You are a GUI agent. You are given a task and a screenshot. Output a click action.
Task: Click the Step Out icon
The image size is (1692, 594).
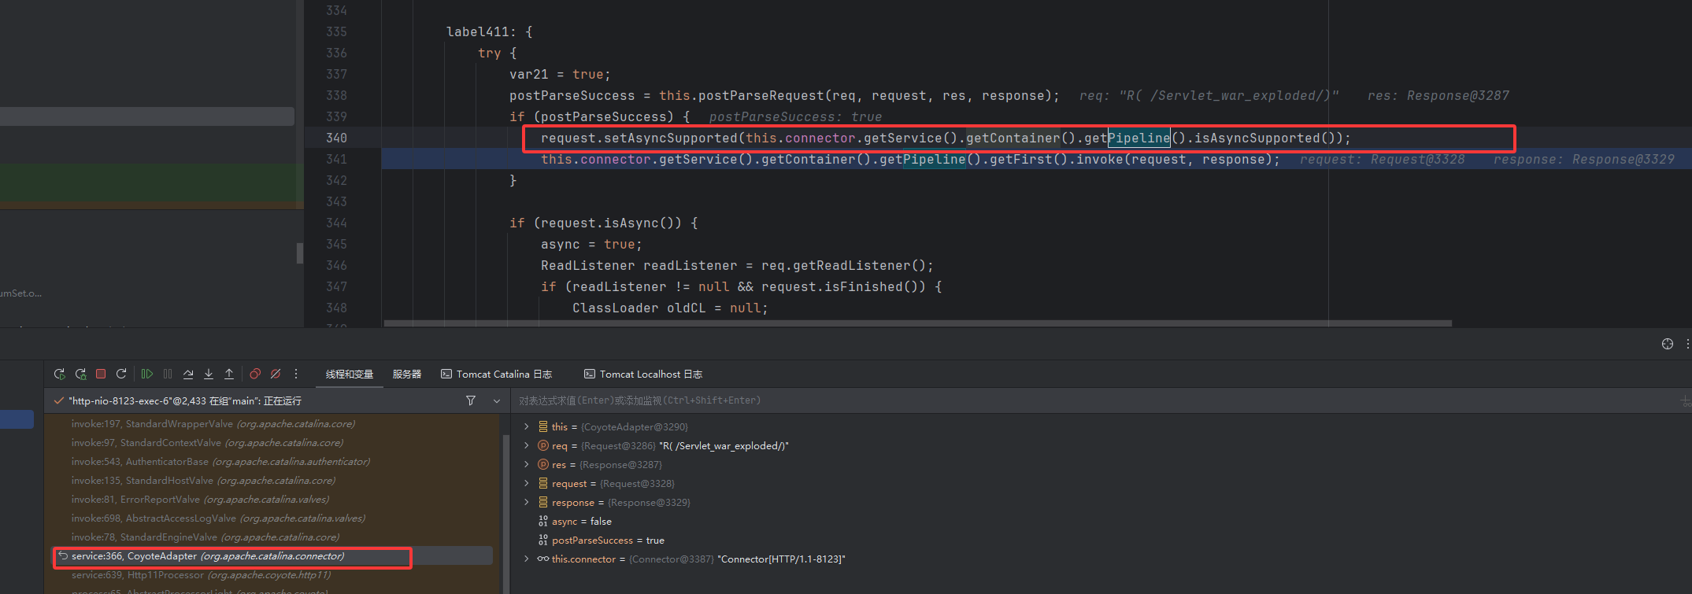coord(229,374)
